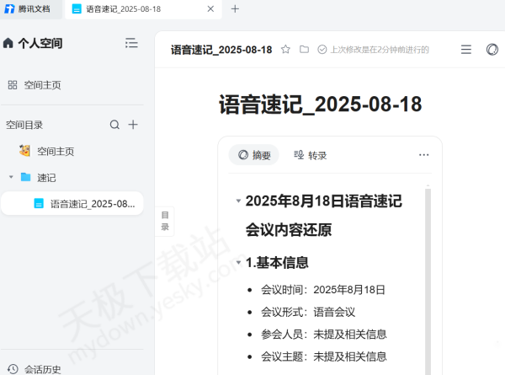This screenshot has height=375, width=505.
Task: Collapse the 1.基本信息 section
Action: pos(238,263)
